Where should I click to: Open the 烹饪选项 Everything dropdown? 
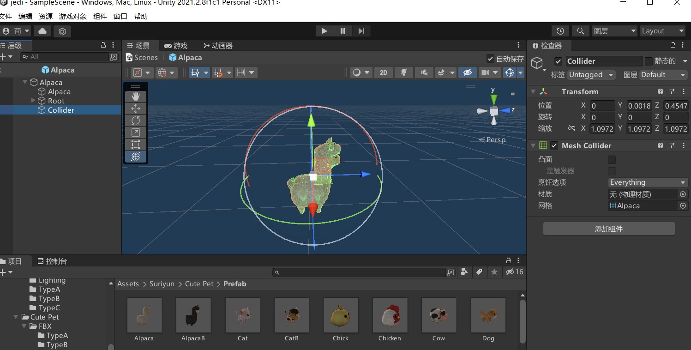648,182
